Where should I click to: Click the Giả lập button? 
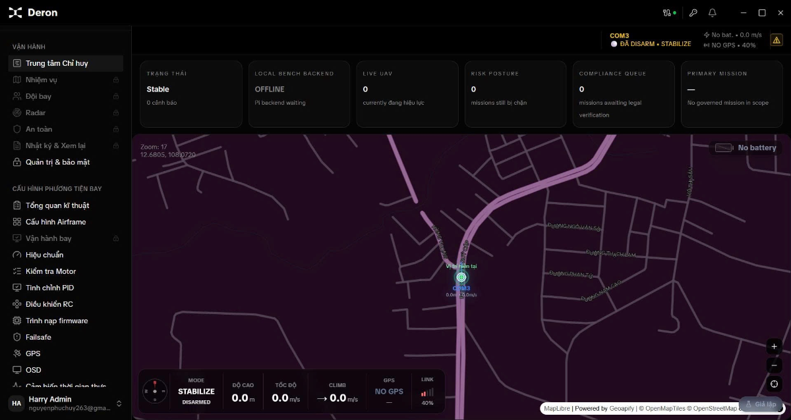coord(761,404)
